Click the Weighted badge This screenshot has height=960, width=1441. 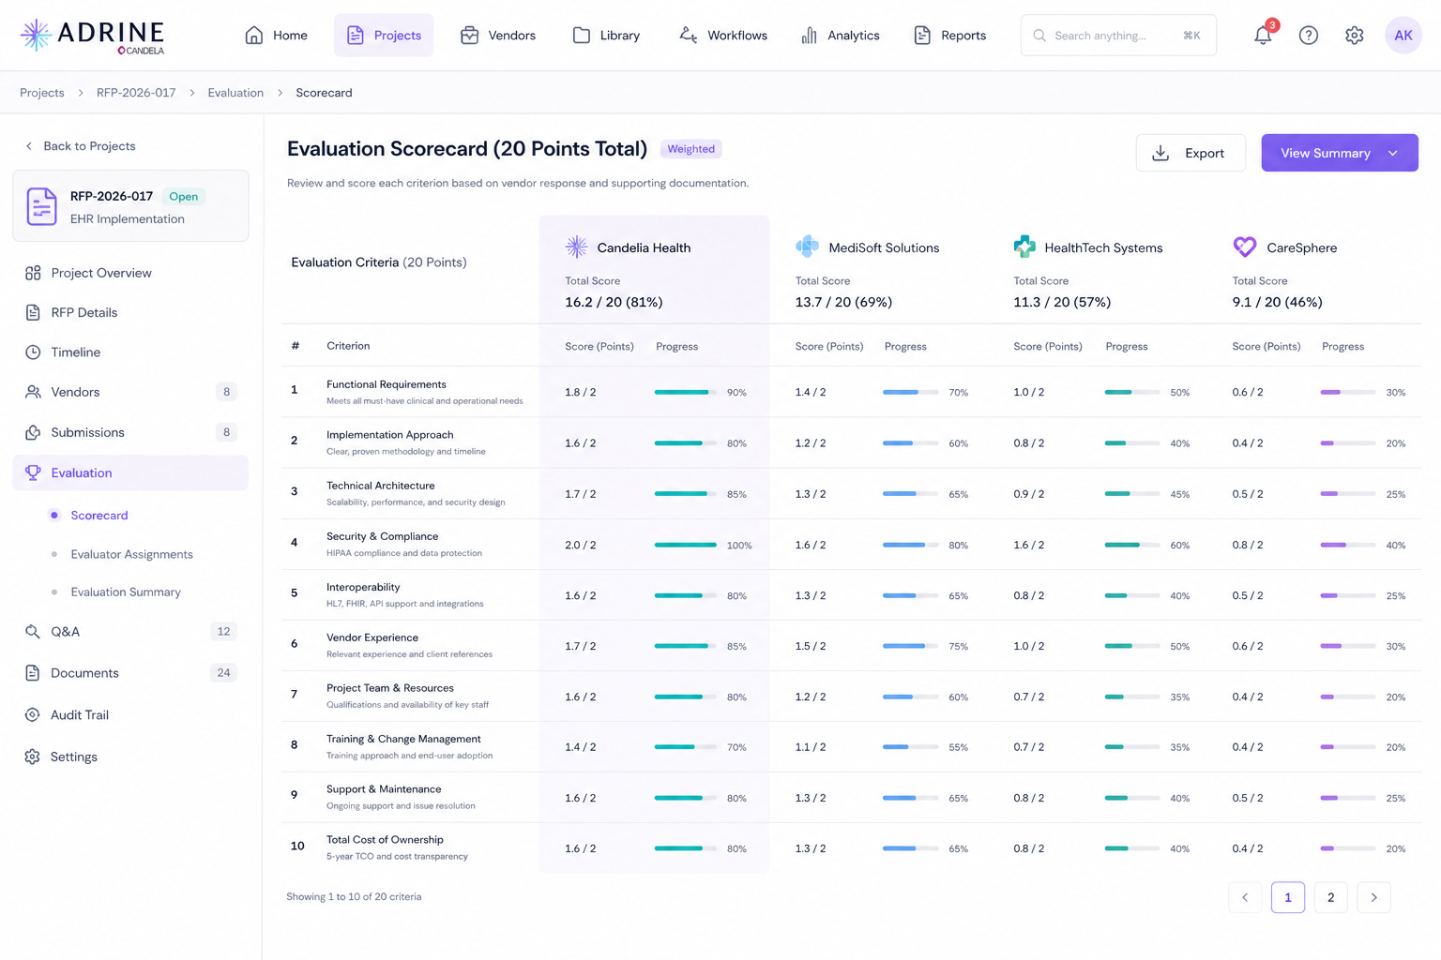click(x=691, y=149)
